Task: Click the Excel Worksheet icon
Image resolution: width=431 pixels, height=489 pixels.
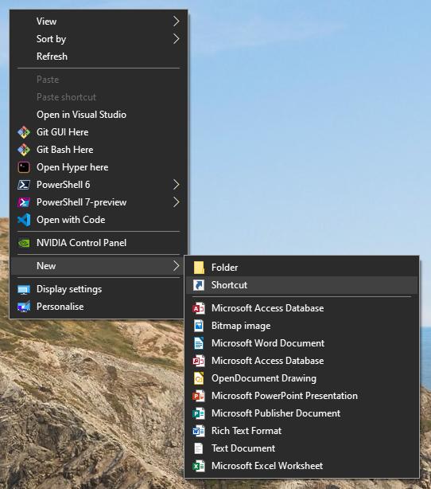Action: click(x=199, y=466)
